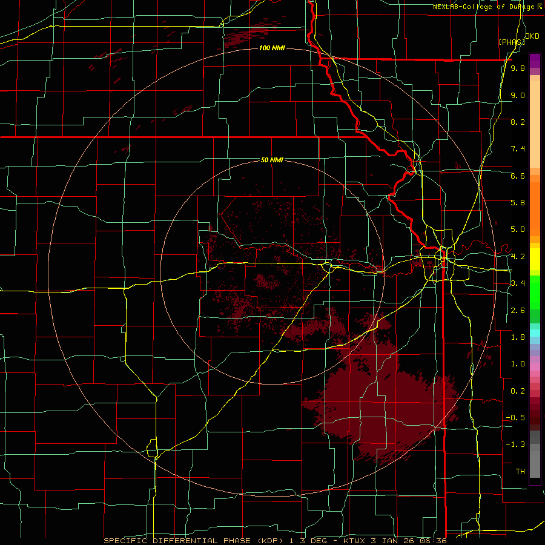Click the KTWX 3 JAN 26 08:36 timestamp
The image size is (545, 545).
tap(395, 541)
